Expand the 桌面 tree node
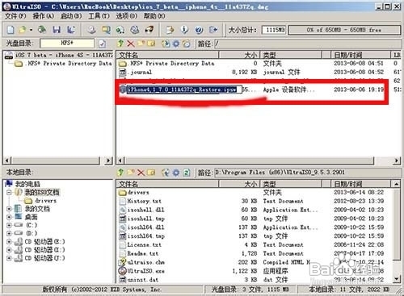Viewport: 404px width, 296px height. (x=9, y=217)
